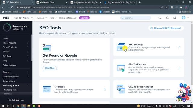Click the Sitemaps code icon

tap(47, 89)
